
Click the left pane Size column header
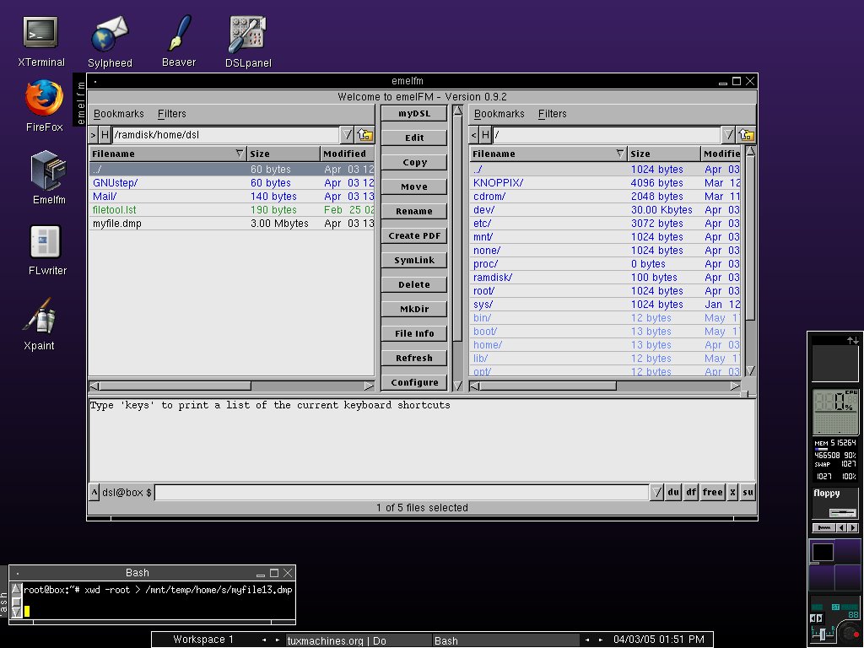(283, 154)
